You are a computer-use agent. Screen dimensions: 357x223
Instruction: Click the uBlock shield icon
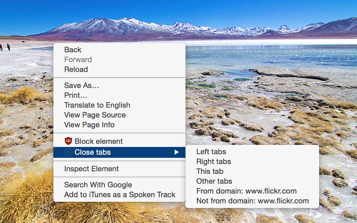coord(68,141)
